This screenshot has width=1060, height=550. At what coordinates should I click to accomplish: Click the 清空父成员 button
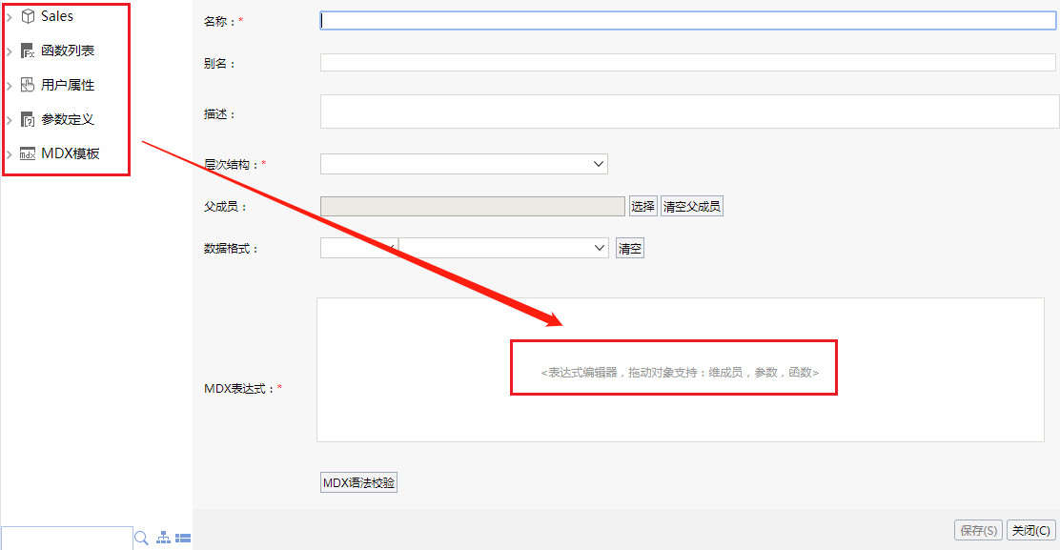(691, 206)
